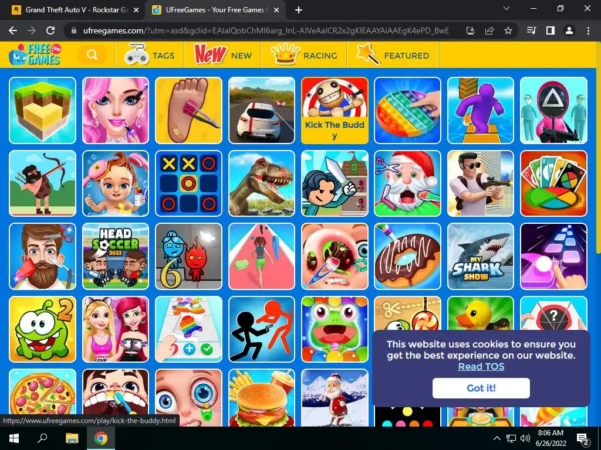Viewport: 601px width, 450px height.
Task: Play the bearded man barber game
Action: tap(42, 257)
